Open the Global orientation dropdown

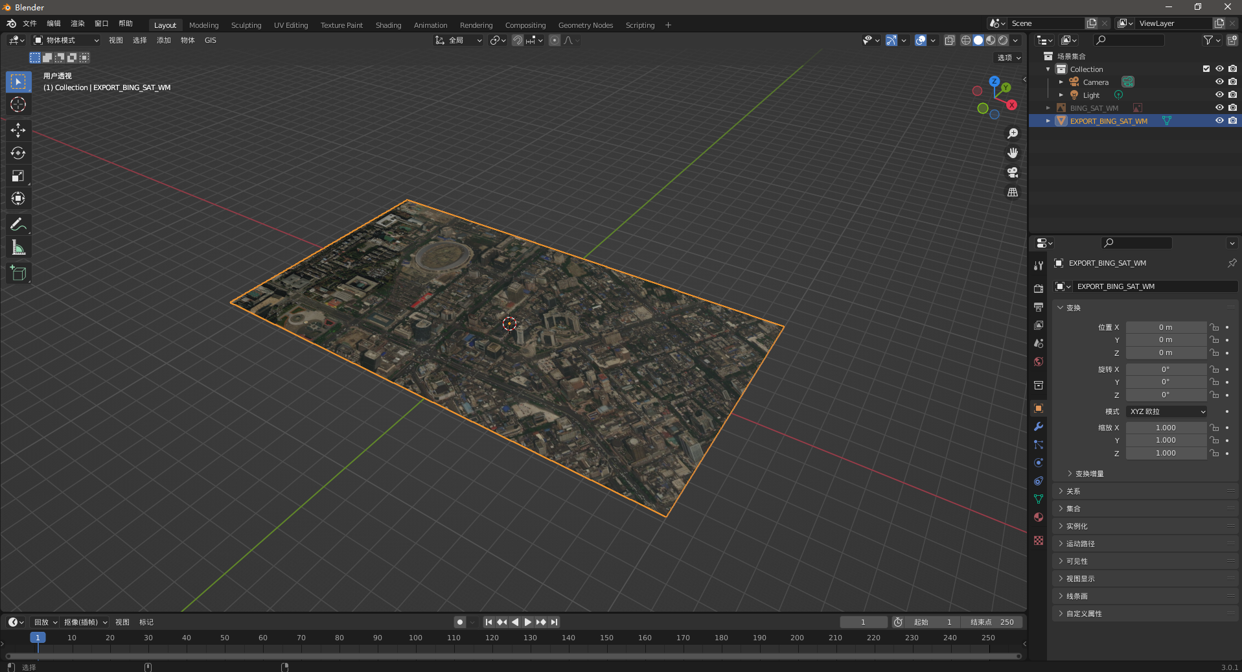[458, 40]
